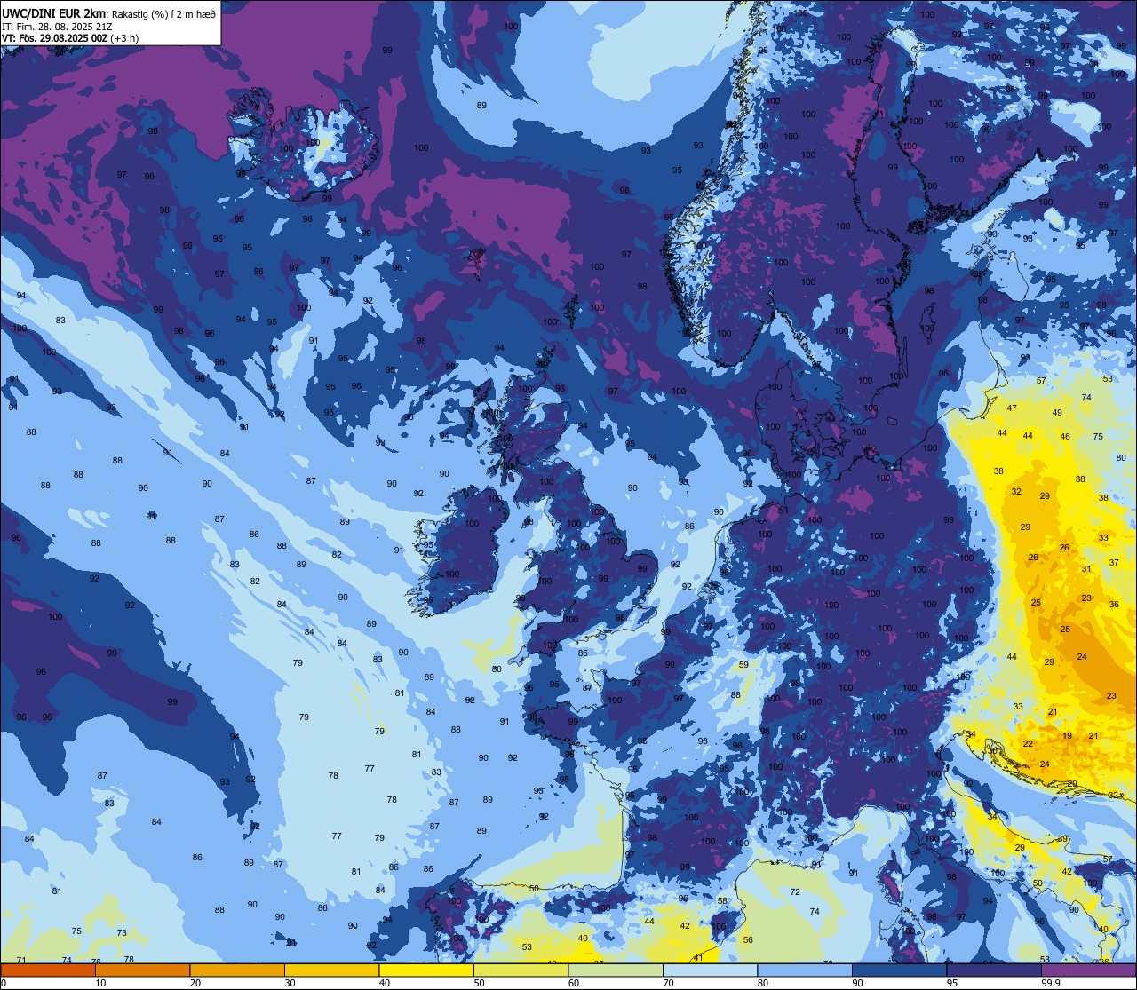Click the humidity value 72 on the map
Viewport: 1137px width, 990px height.
(x=795, y=892)
